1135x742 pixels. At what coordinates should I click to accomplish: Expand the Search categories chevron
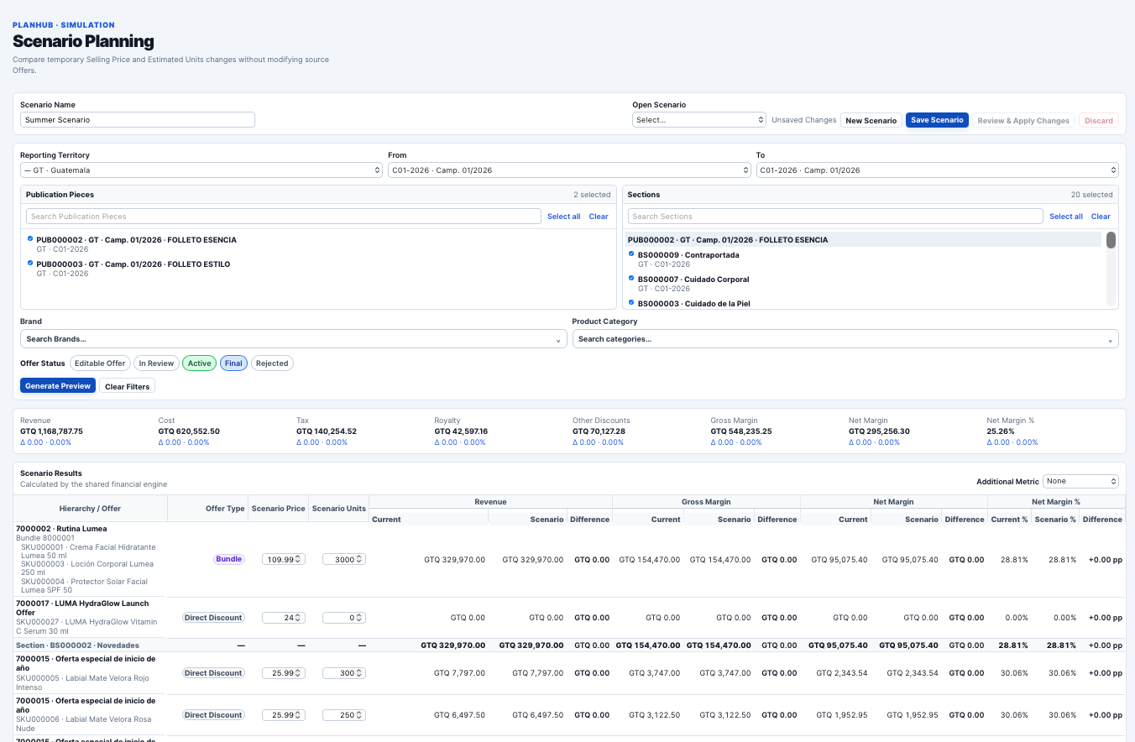[1111, 340]
